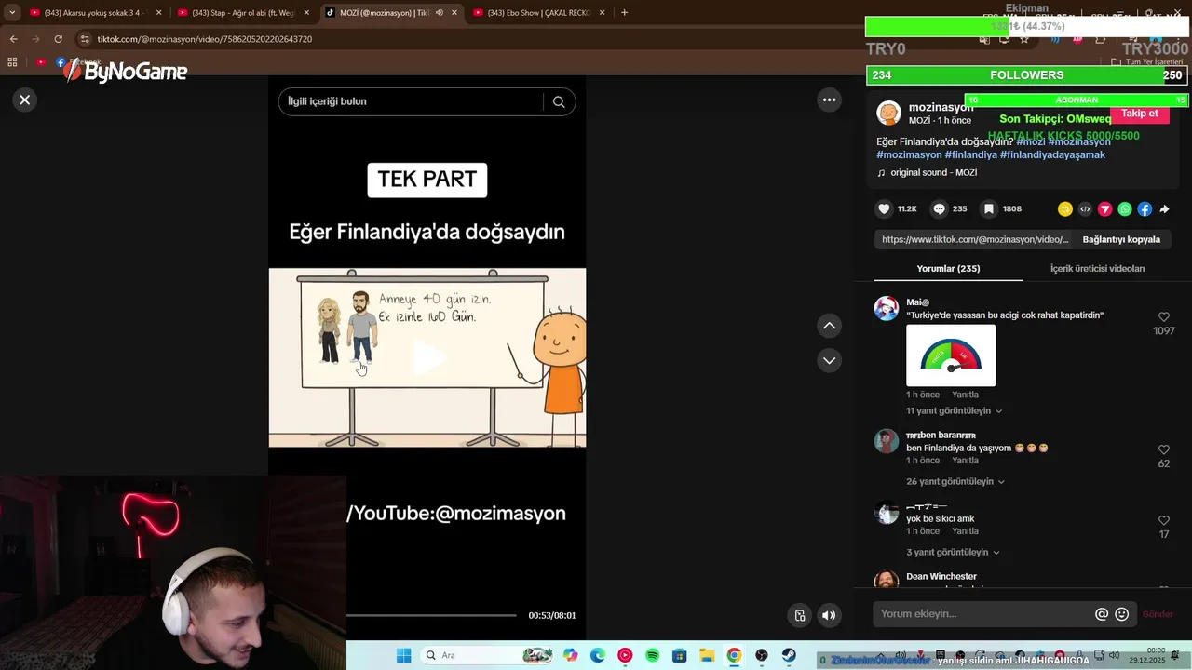Go back in Chrome with back arrow
The image size is (1192, 670).
(x=13, y=39)
